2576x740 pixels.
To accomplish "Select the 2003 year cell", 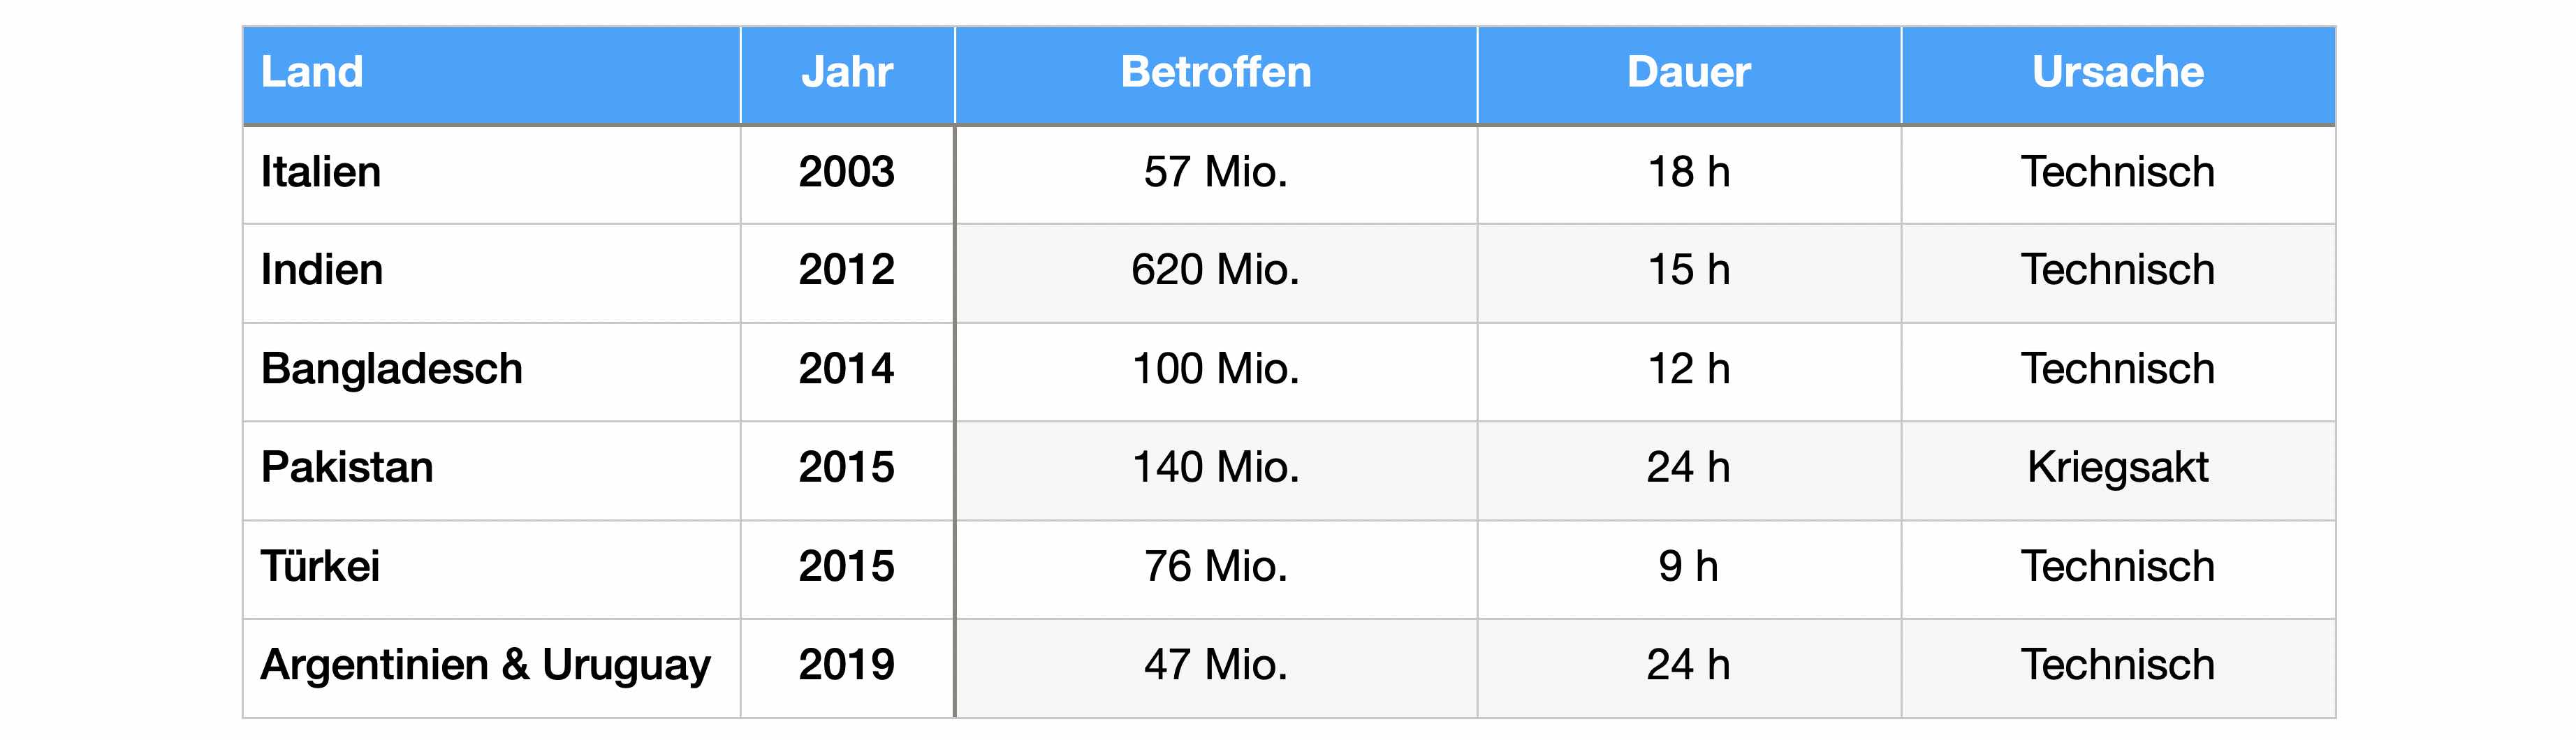I will (847, 174).
